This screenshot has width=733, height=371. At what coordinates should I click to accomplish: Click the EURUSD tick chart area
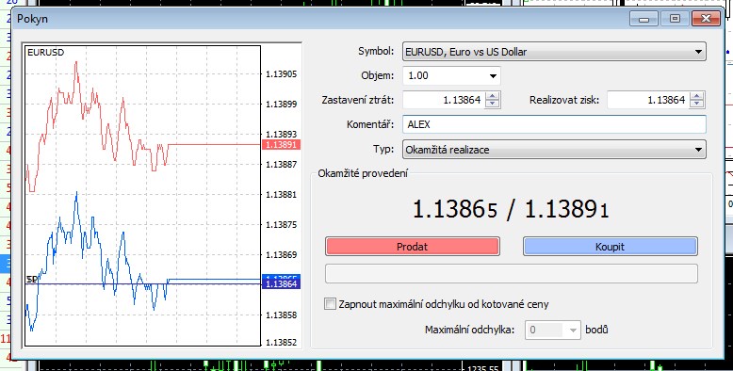142,196
